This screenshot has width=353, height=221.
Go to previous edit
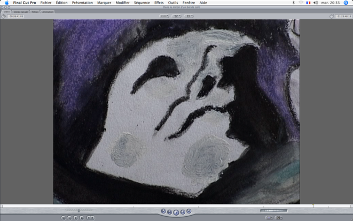(x=163, y=211)
